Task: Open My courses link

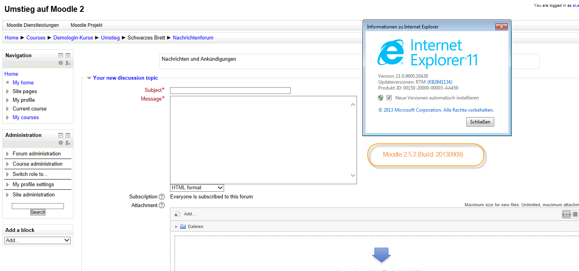Action: point(26,118)
